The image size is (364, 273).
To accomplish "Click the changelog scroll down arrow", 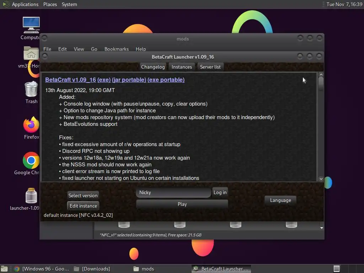I will [321, 178].
